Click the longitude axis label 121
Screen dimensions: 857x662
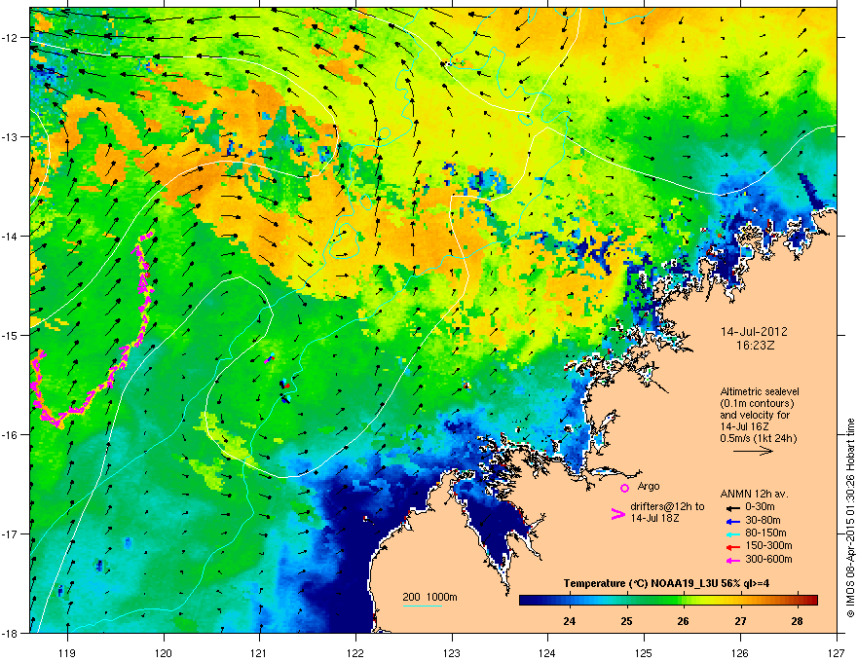pos(259,652)
